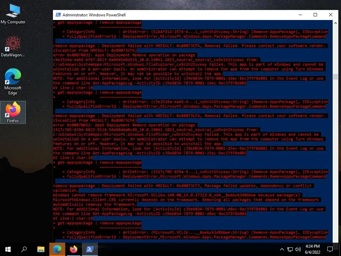
Task: Click the package line starting c5e2524a-ea46-4f67
Action: (155, 60)
